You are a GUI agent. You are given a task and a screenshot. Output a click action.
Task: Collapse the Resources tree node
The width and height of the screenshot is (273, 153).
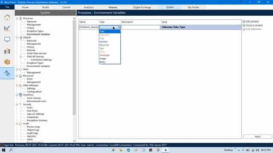[17, 76]
